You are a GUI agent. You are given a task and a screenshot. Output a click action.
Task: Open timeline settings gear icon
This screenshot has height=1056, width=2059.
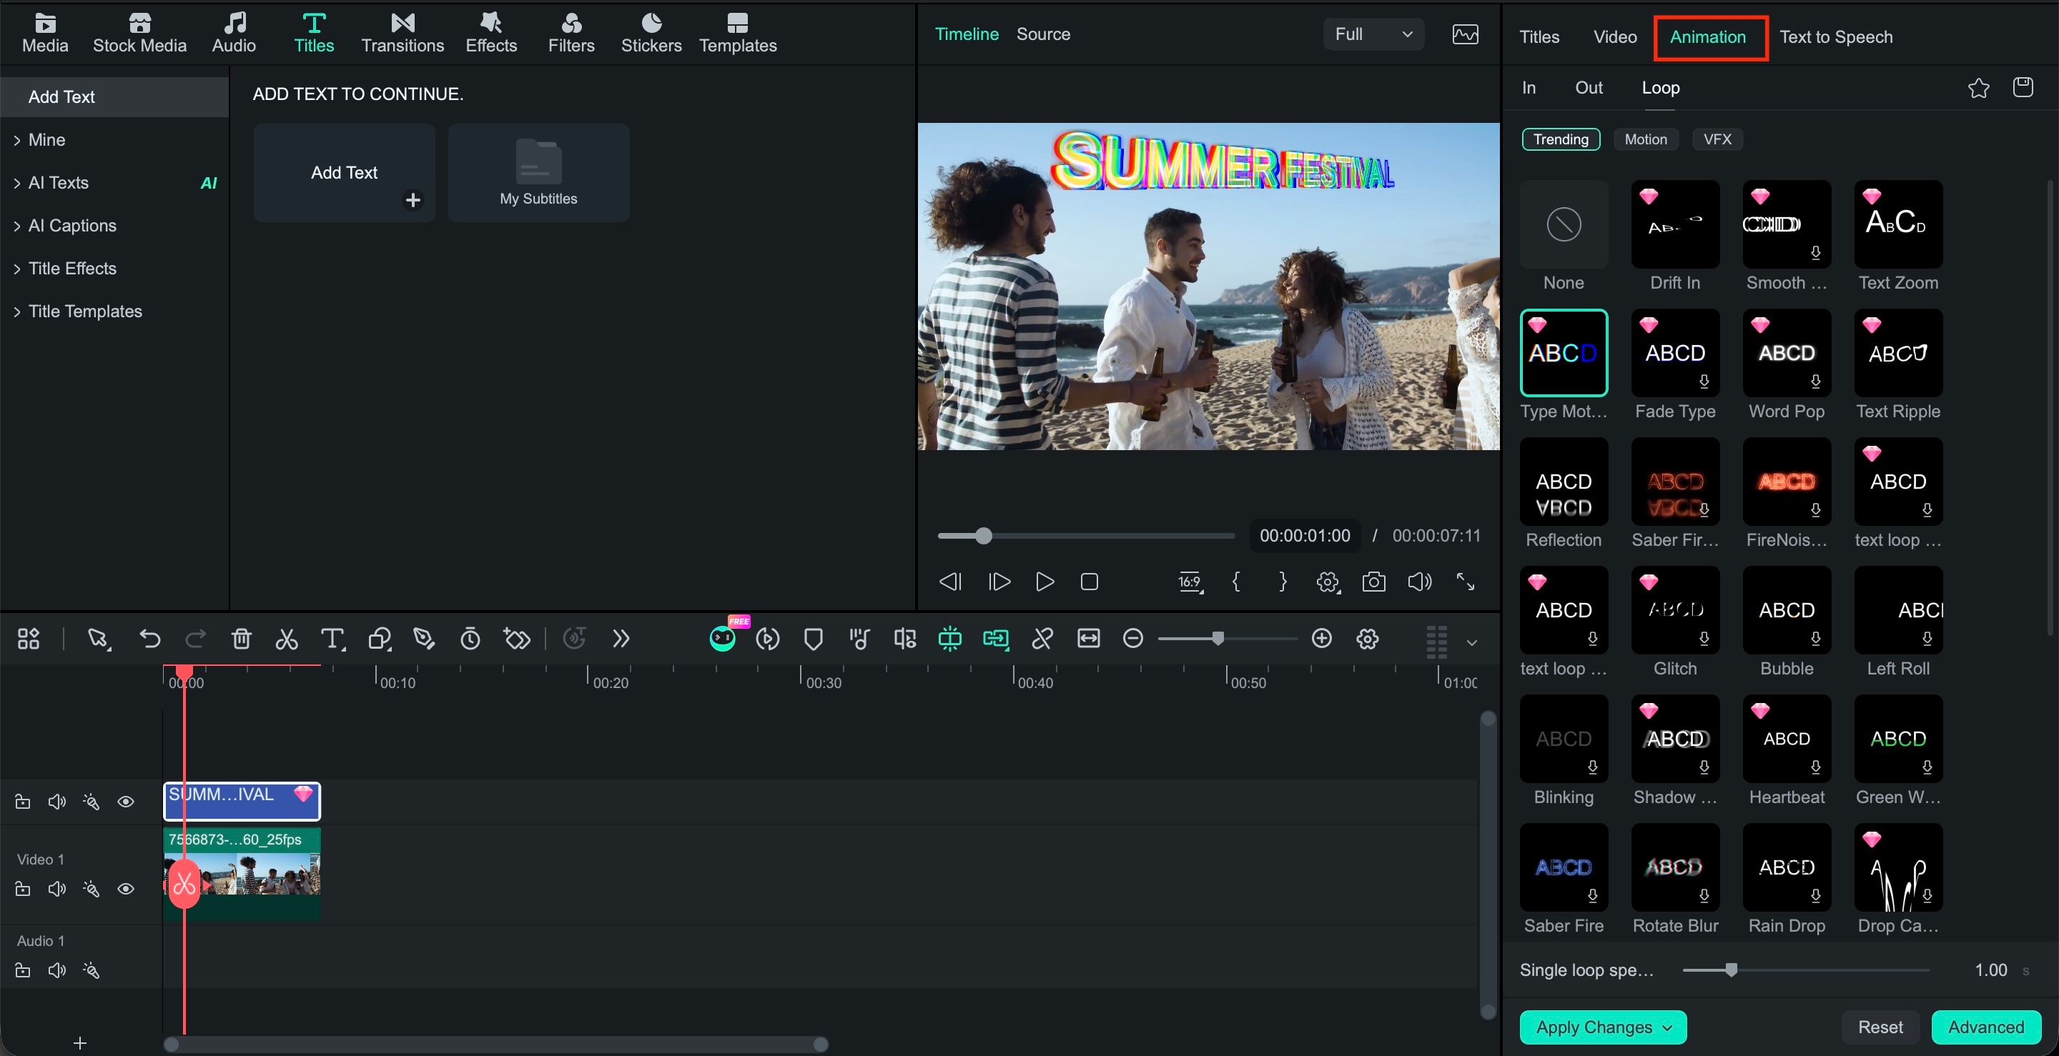[x=1368, y=639]
